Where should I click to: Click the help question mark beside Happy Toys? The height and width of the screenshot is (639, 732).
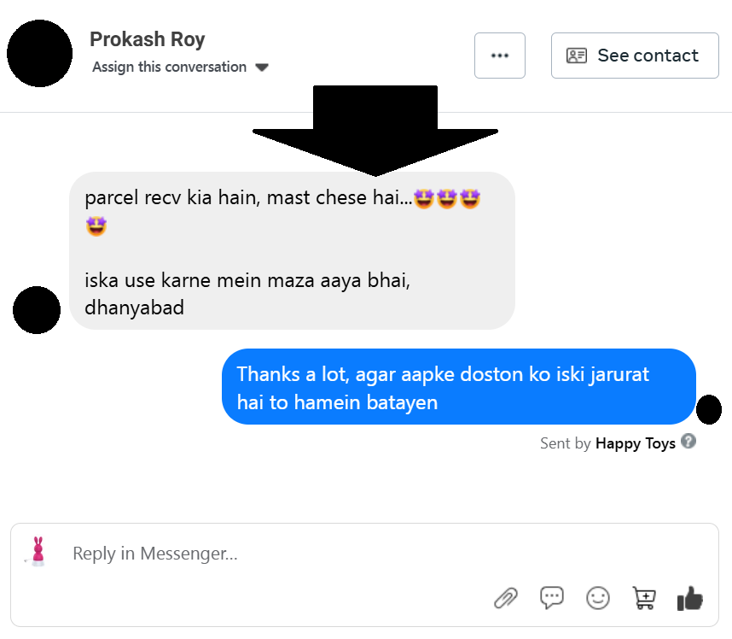688,442
